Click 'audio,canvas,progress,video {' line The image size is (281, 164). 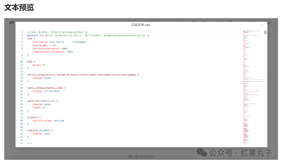[46, 88]
